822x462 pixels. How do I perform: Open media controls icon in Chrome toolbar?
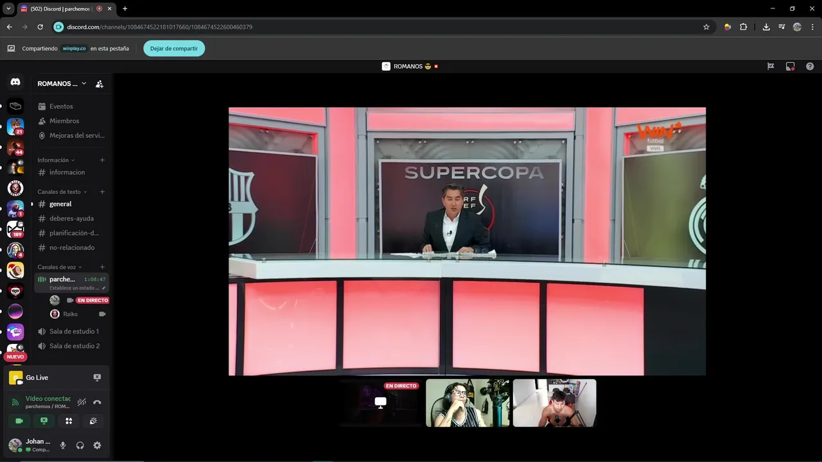[x=782, y=27]
